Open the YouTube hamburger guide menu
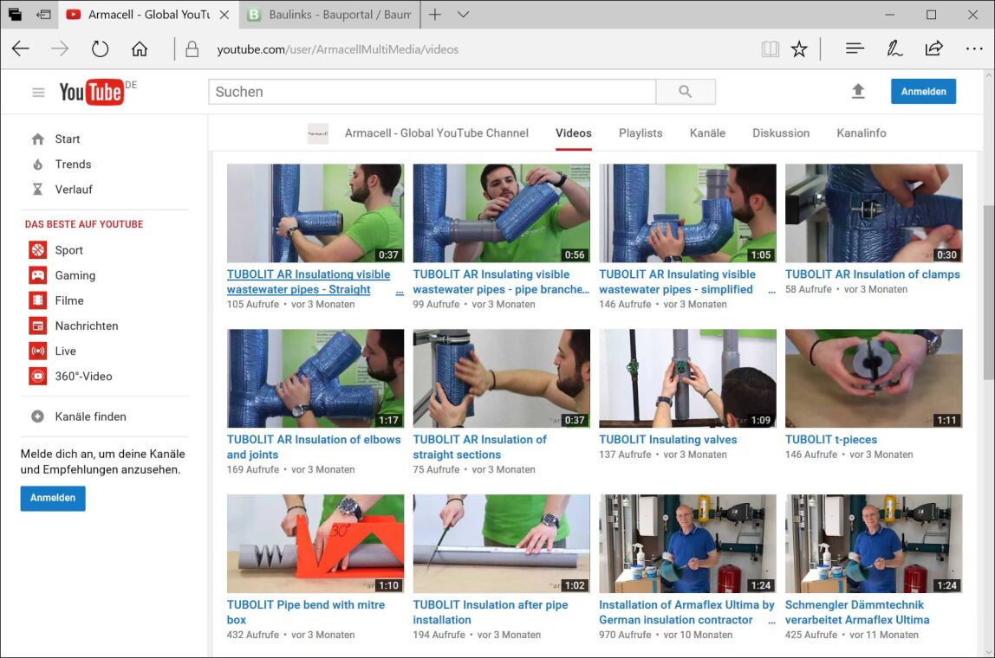 click(x=38, y=93)
